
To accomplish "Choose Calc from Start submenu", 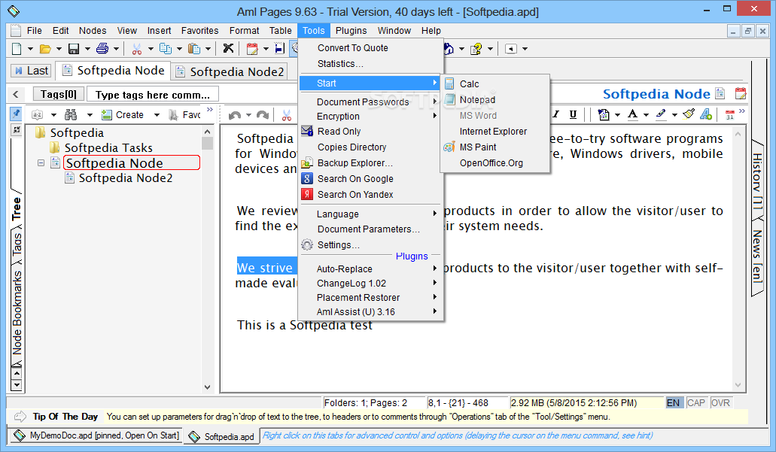I will pos(469,83).
